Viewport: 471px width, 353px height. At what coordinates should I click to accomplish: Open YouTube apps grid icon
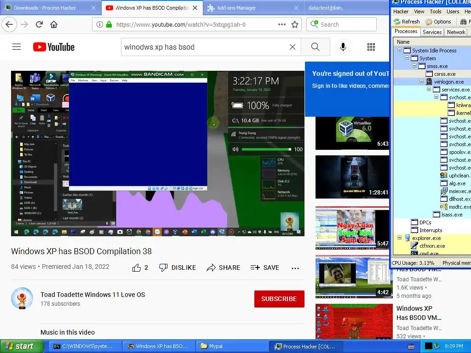pyautogui.click(x=371, y=47)
